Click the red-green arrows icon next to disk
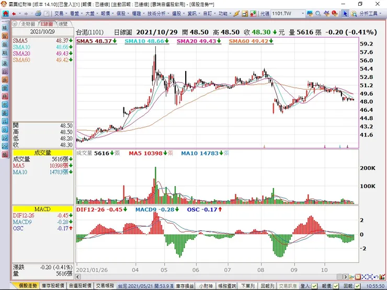 pos(253,14)
